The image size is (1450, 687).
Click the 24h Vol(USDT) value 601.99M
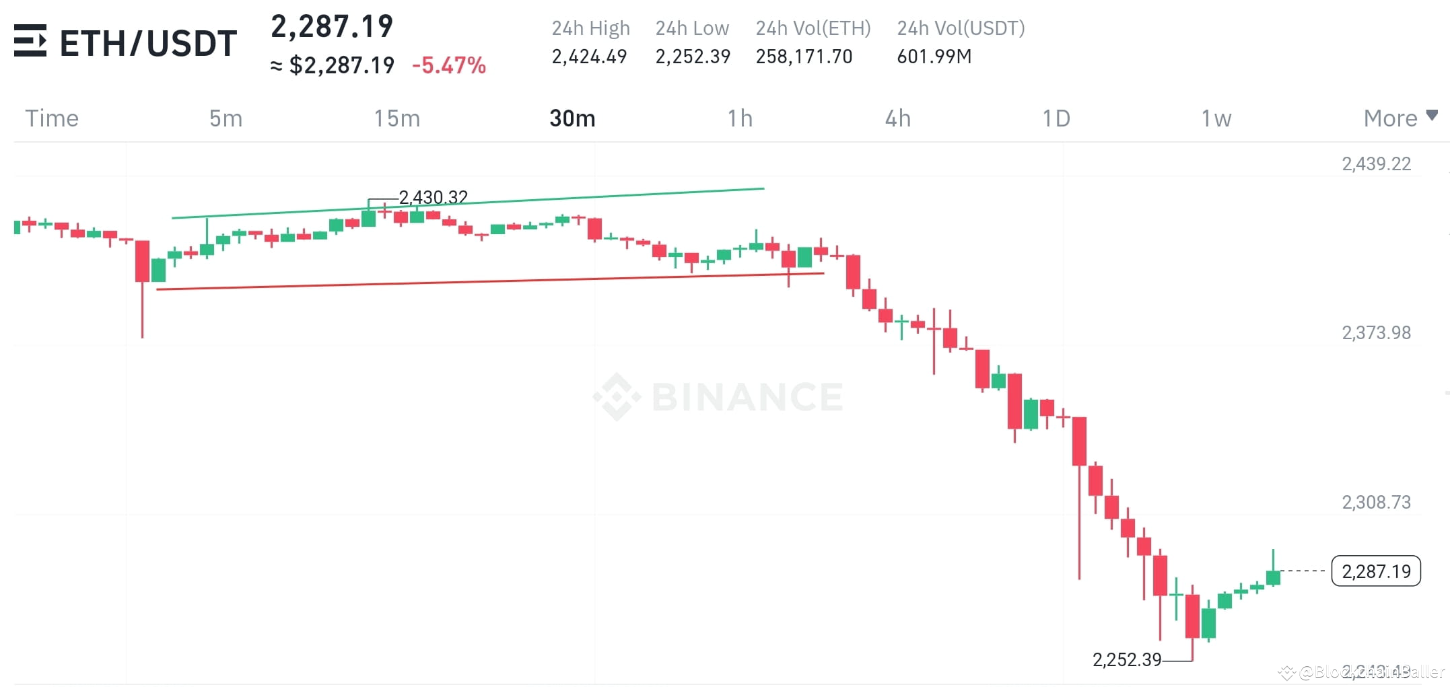tap(934, 57)
